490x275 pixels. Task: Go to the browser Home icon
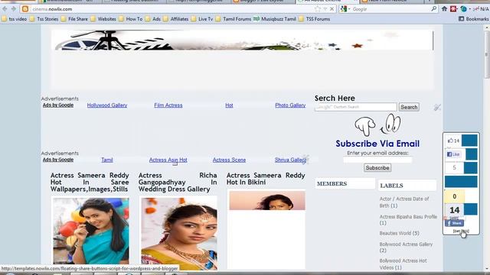point(444,9)
